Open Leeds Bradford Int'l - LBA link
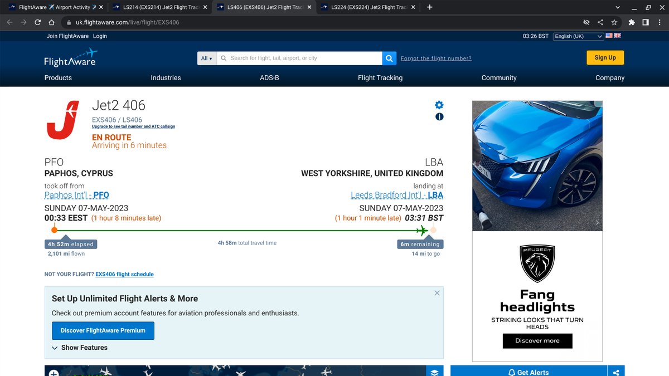Viewport: 669px width, 376px height. 397,195
